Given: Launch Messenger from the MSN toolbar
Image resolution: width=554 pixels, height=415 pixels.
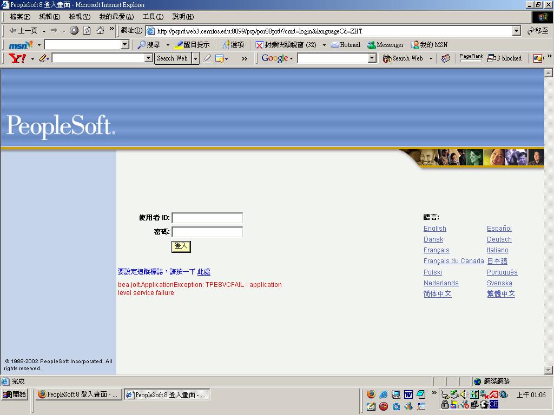Looking at the screenshot, I should [385, 45].
